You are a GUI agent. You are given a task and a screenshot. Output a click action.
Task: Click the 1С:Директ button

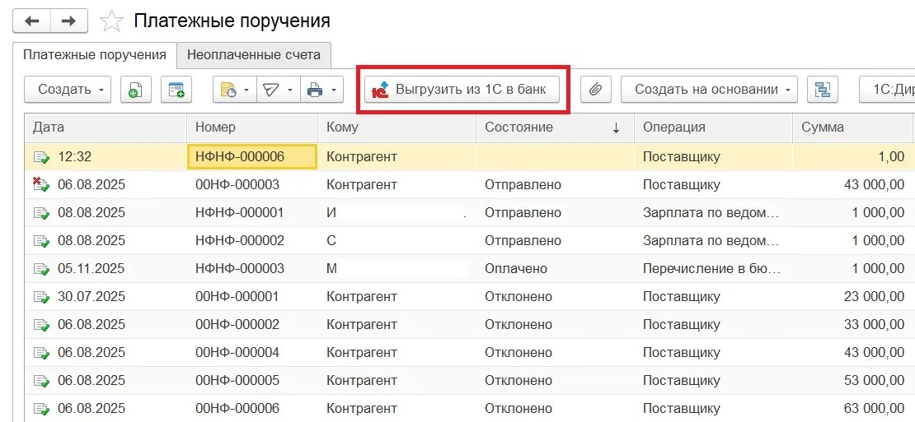(889, 90)
